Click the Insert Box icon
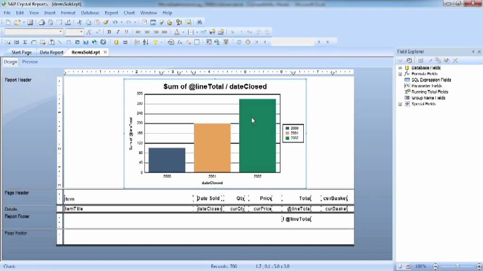The height and width of the screenshot is (271, 483). pyautogui.click(x=68, y=42)
